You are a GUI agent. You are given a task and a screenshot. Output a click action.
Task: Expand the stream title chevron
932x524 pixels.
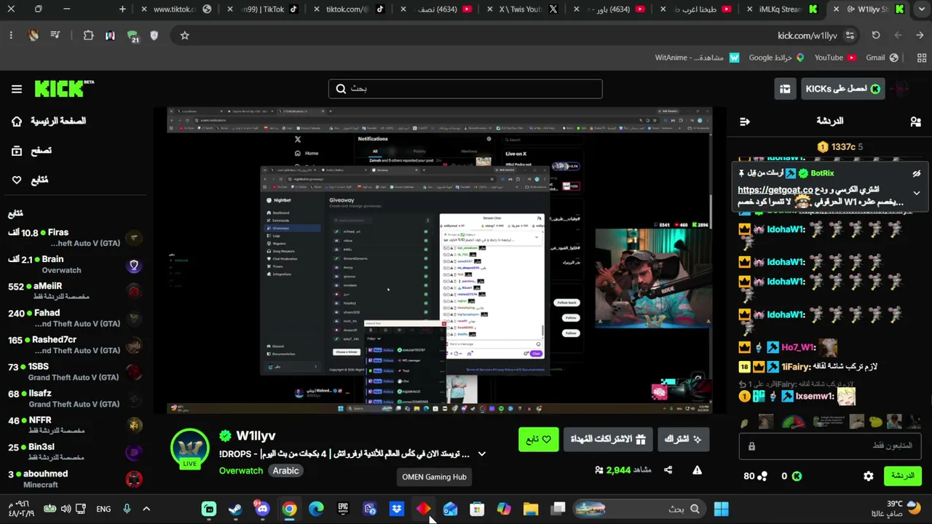pyautogui.click(x=481, y=453)
